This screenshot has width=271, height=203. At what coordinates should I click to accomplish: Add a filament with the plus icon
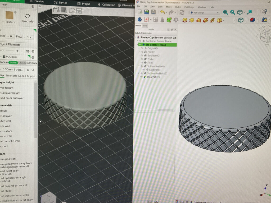[x=17, y=51]
